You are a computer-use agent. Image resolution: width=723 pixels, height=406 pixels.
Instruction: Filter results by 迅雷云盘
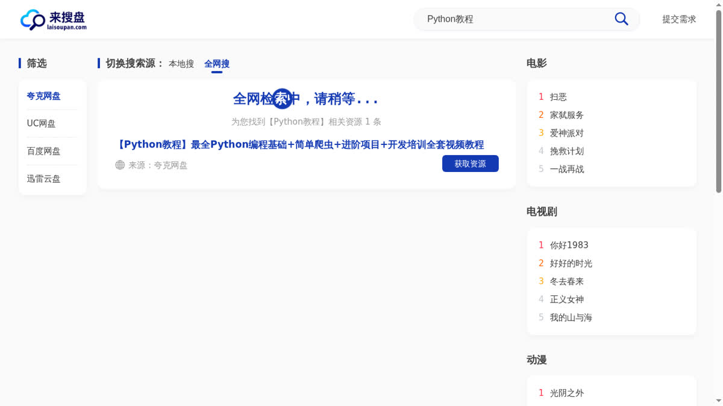[43, 179]
